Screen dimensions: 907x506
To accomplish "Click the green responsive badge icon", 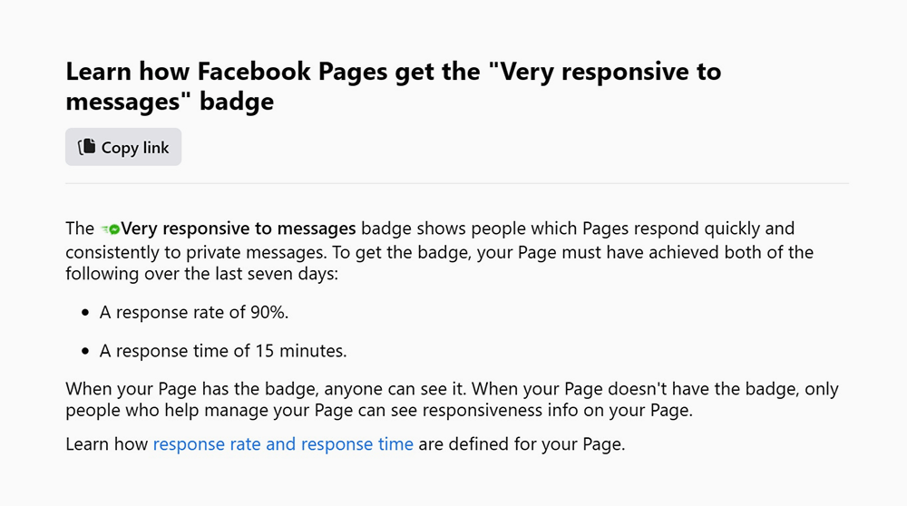I will pyautogui.click(x=110, y=229).
